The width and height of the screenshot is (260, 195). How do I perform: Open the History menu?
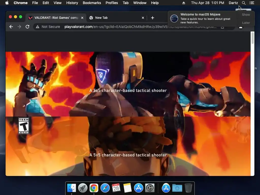coord(72,3)
